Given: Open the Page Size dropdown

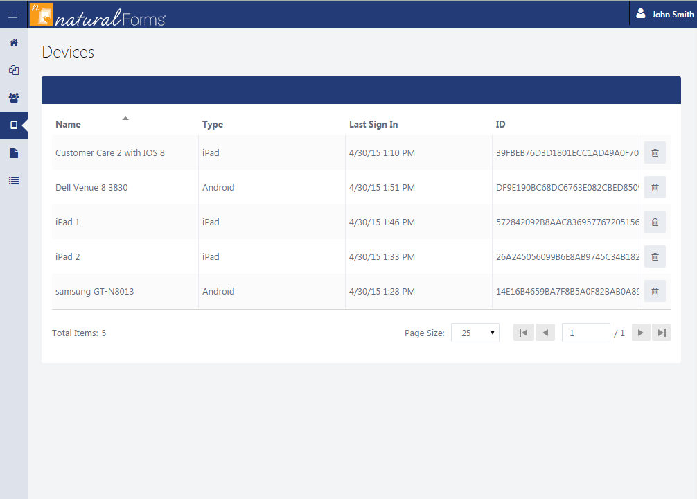Looking at the screenshot, I should [x=475, y=333].
